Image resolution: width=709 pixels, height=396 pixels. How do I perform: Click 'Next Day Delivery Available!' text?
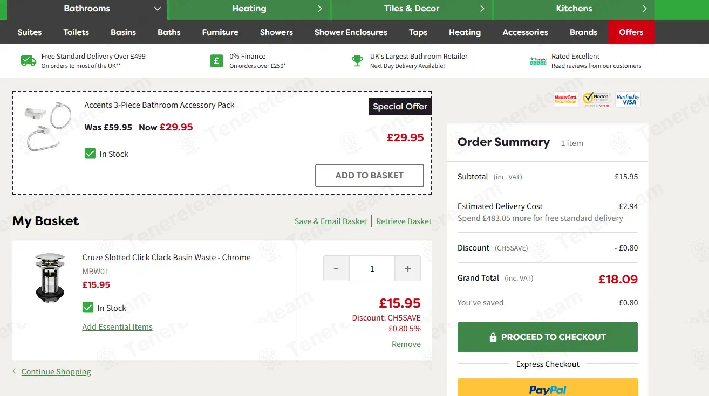pyautogui.click(x=407, y=66)
